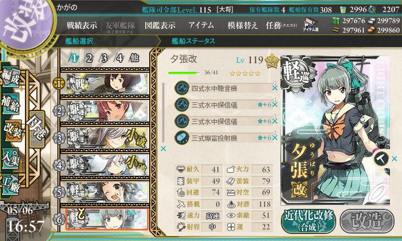Click 近代化改修(合成) modernization button
Image resolution: width=402 pixels, height=241 pixels.
click(x=309, y=221)
